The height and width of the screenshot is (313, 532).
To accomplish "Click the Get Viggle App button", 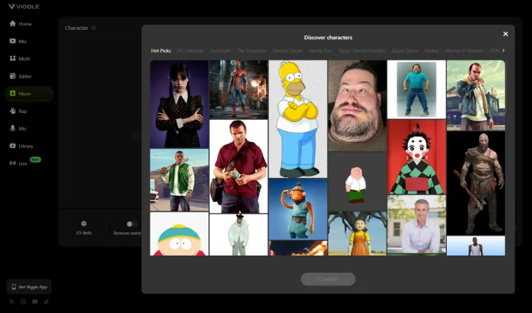I will (29, 287).
